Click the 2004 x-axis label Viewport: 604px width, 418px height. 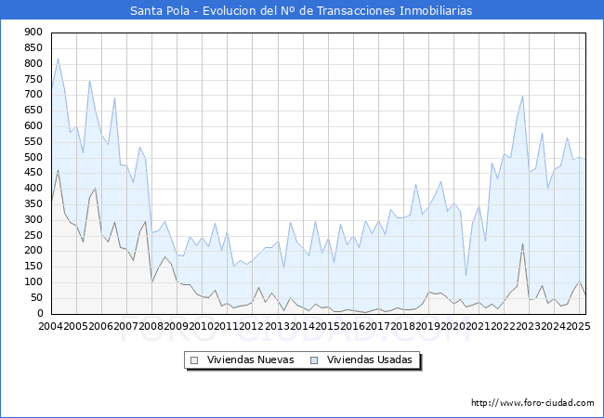51,326
